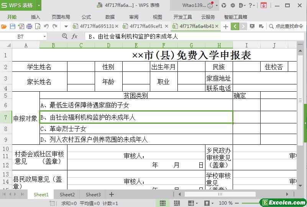Click the Wtao139 account name
Image resolution: width=307 pixels, height=207 pixels.
pos(194,5)
